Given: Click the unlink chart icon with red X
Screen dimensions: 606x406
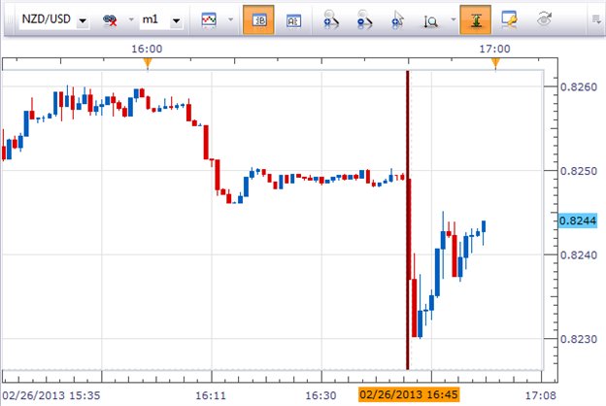Looking at the screenshot, I should (x=110, y=20).
